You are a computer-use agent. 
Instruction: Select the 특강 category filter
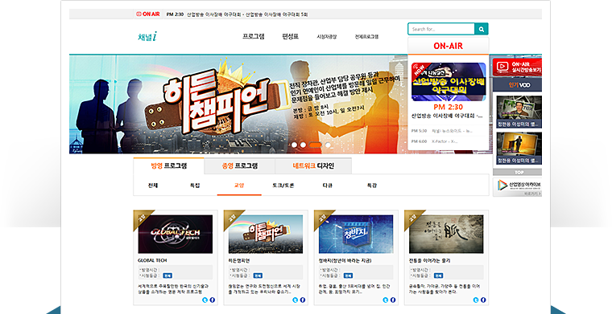click(371, 186)
